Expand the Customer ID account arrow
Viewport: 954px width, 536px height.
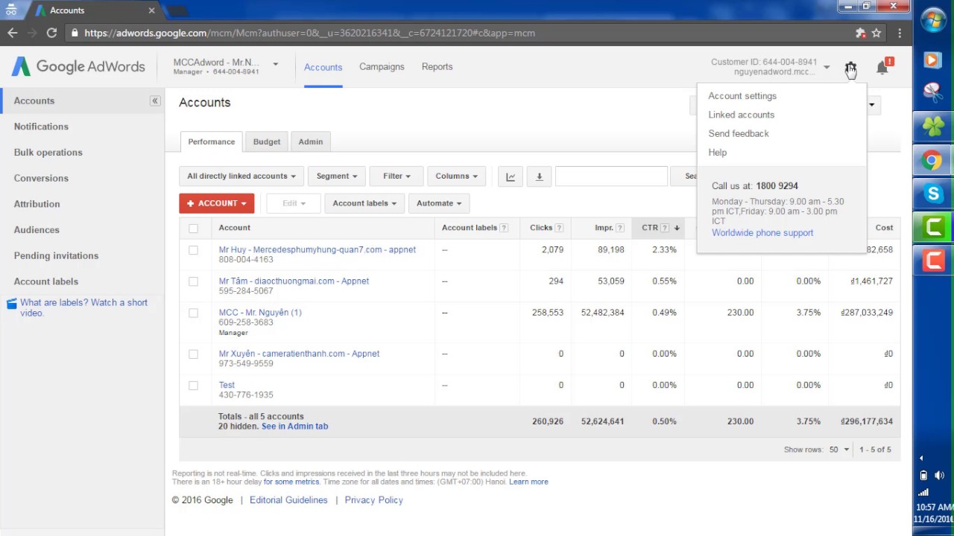[x=827, y=68]
